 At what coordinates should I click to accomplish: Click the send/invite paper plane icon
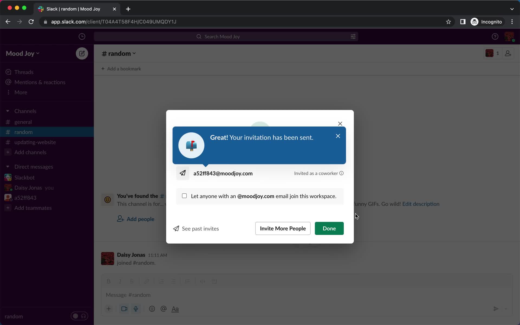183,173
